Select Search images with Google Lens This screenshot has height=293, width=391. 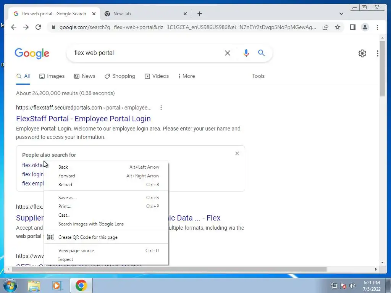point(106,224)
